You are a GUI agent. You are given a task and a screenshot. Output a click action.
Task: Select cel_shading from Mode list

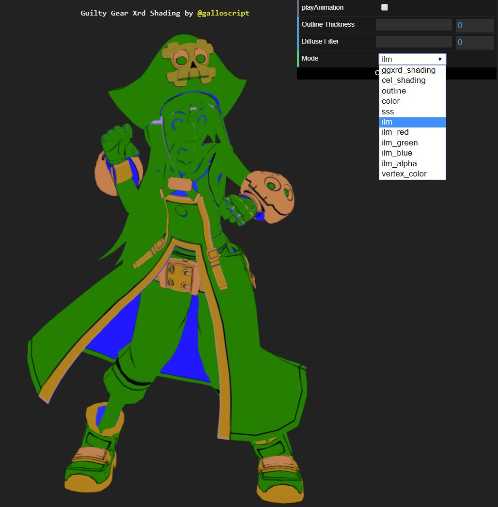point(412,80)
